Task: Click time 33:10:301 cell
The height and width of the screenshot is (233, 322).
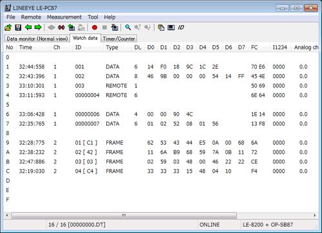Action: point(32,86)
